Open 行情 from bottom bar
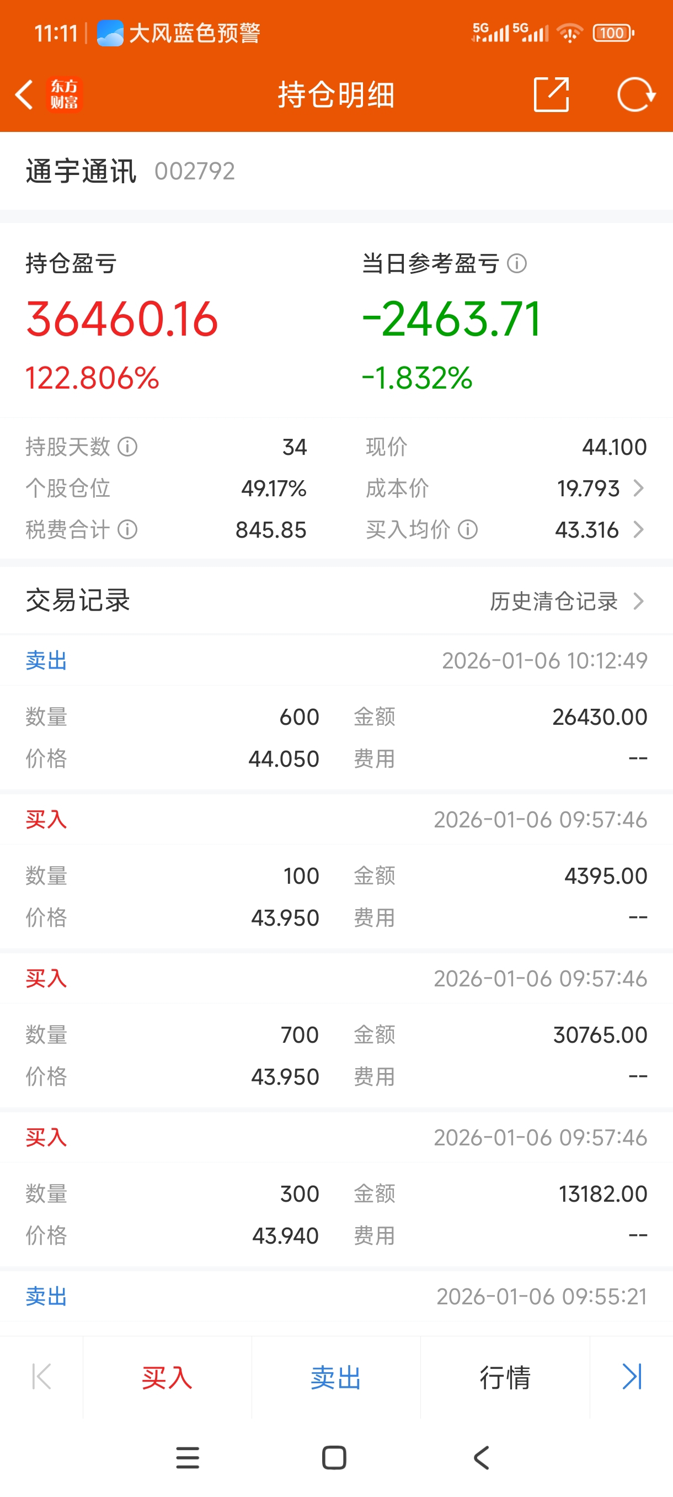This screenshot has height=1497, width=673. coord(505,1377)
